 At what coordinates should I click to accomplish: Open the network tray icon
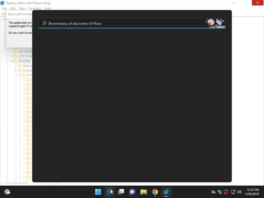pos(233,192)
